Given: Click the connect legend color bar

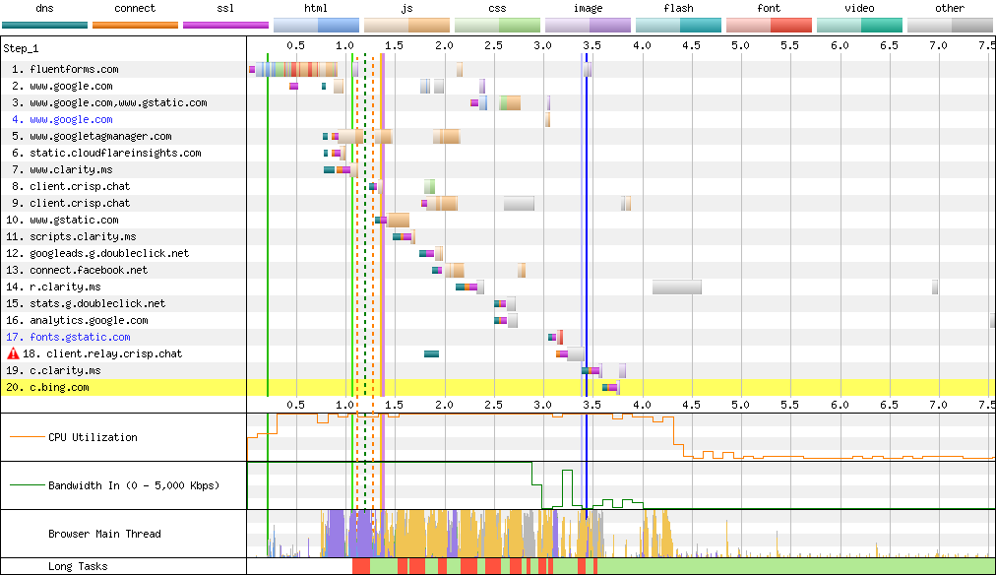Looking at the screenshot, I should (x=135, y=26).
